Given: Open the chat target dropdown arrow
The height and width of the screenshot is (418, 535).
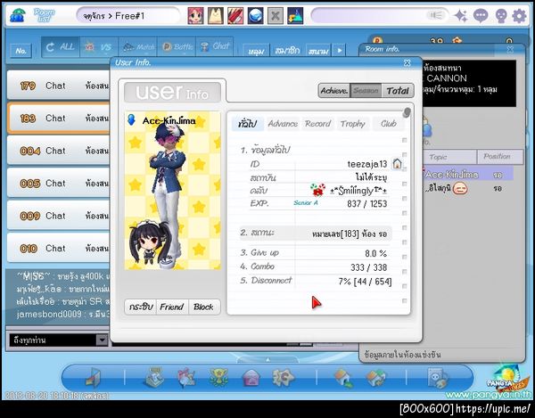Looking at the screenshot, I should [x=102, y=340].
